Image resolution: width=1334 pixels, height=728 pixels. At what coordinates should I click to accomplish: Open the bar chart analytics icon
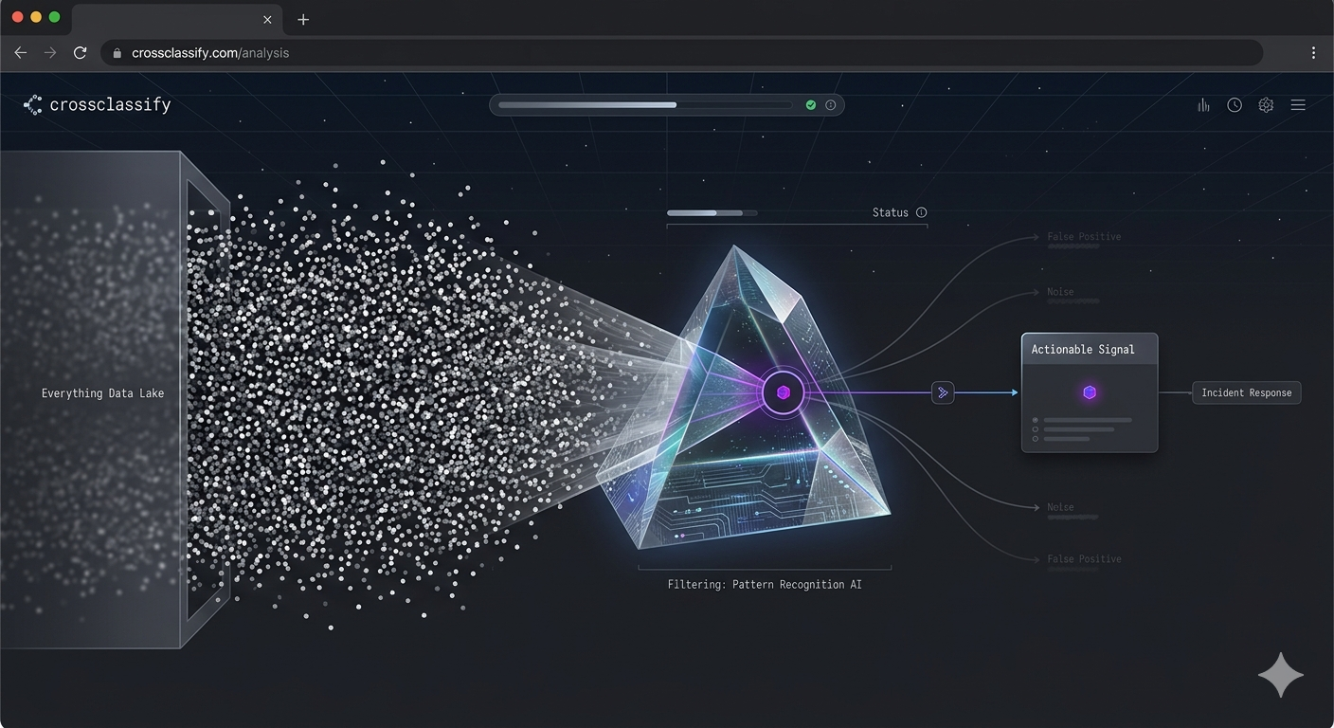click(1203, 105)
